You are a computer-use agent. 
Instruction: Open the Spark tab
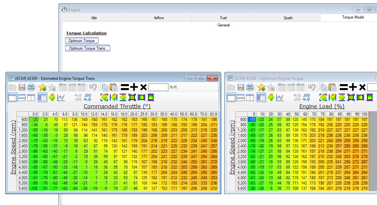pos(288,18)
